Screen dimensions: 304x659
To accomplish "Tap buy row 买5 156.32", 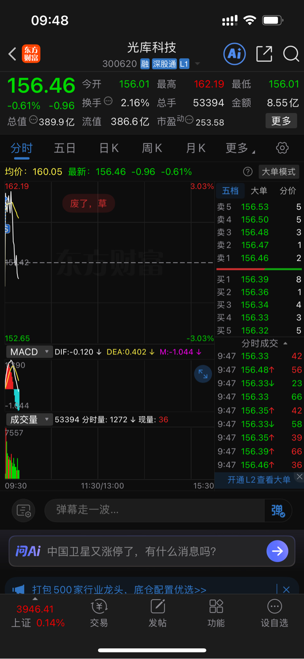I will point(259,330).
